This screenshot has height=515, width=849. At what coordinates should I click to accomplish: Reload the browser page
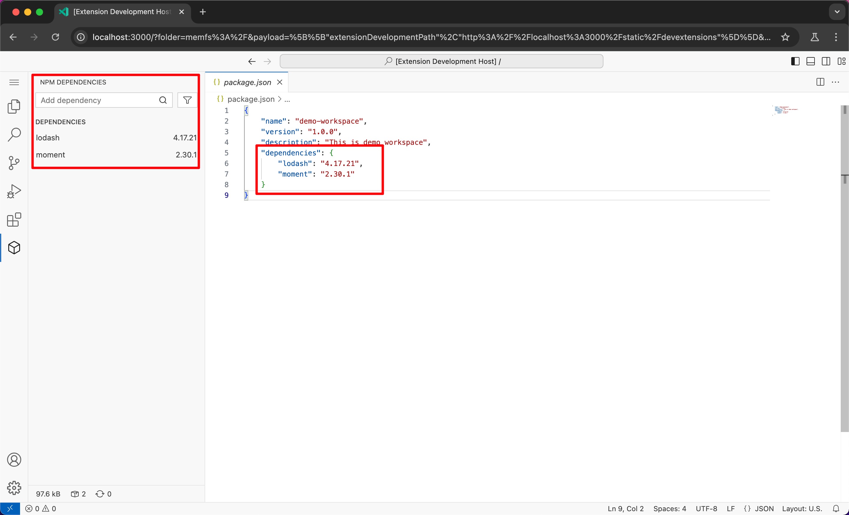[55, 37]
